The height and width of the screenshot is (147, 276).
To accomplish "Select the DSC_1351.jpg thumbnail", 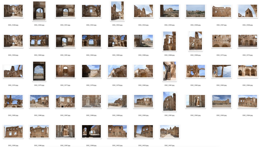I will pyautogui.click(x=65, y=11).
